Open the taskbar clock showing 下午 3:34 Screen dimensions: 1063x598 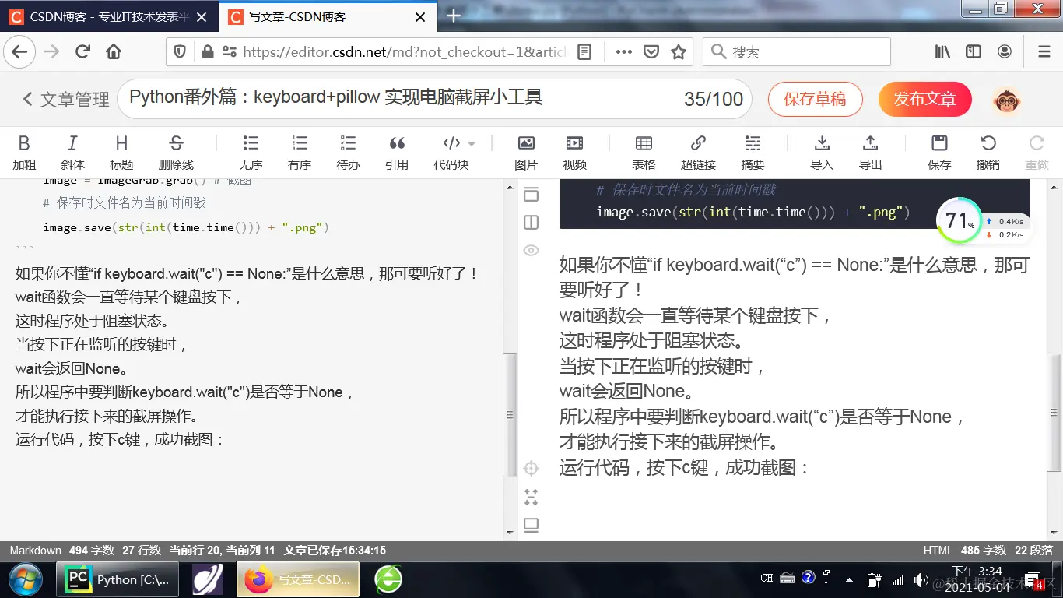coord(976,579)
